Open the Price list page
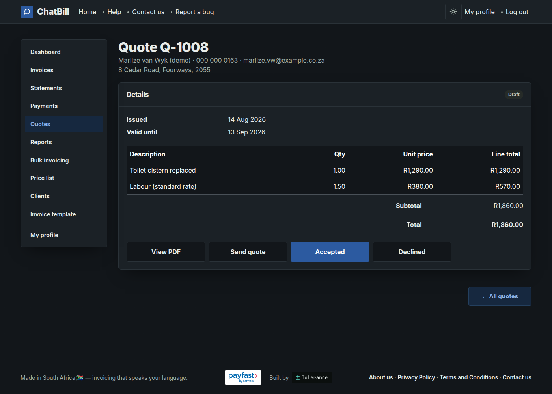 click(64, 178)
